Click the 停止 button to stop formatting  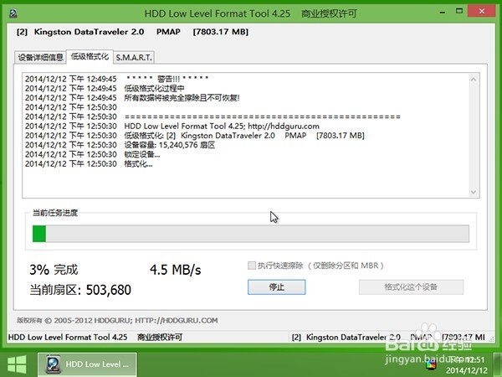click(x=276, y=287)
